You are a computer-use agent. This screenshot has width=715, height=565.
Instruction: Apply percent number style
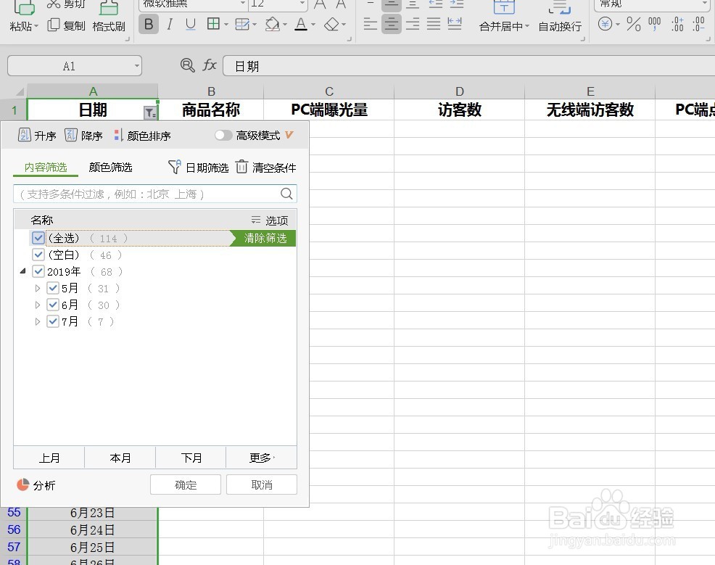tap(633, 24)
